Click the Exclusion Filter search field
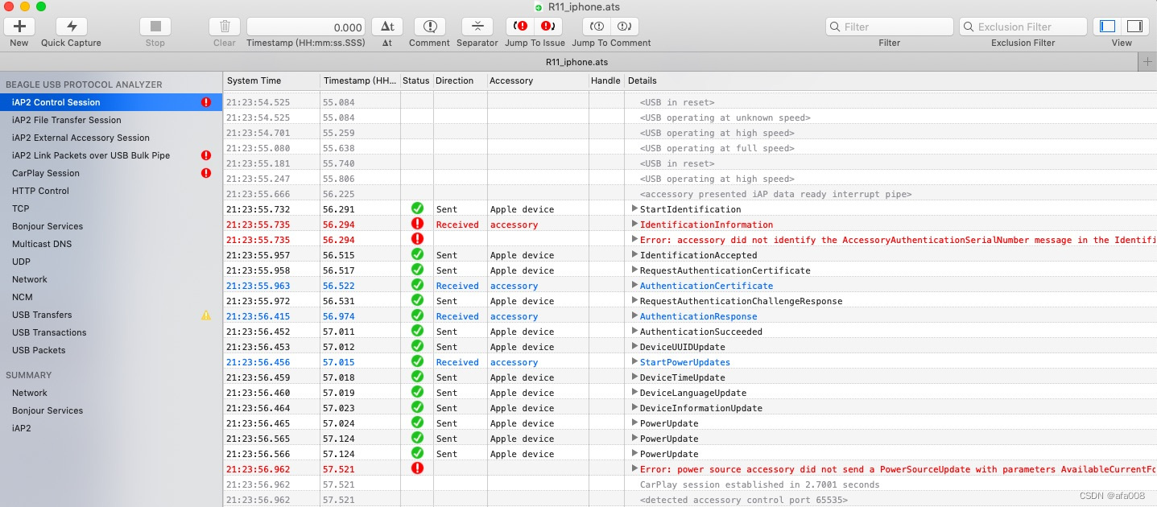The width and height of the screenshot is (1157, 507). (x=1023, y=27)
